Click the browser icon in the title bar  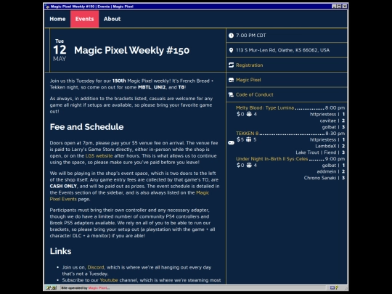point(47,7)
